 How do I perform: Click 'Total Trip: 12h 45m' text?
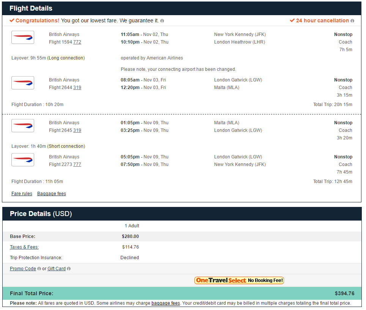[x=333, y=181]
